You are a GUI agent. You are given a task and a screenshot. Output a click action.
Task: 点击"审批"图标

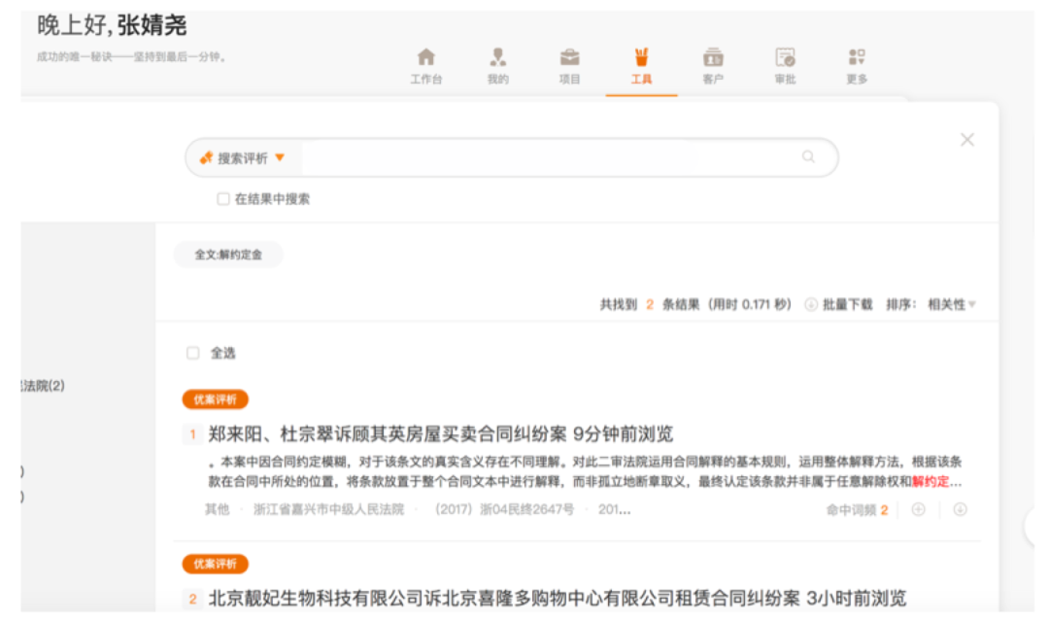[785, 58]
